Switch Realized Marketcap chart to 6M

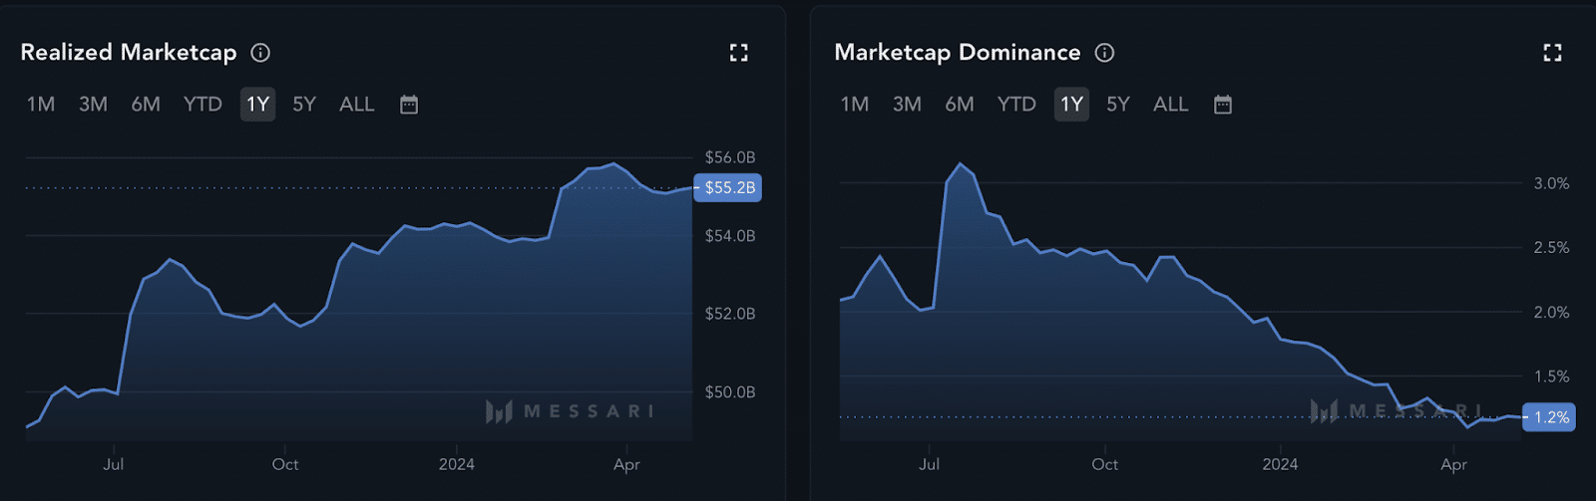tap(146, 105)
